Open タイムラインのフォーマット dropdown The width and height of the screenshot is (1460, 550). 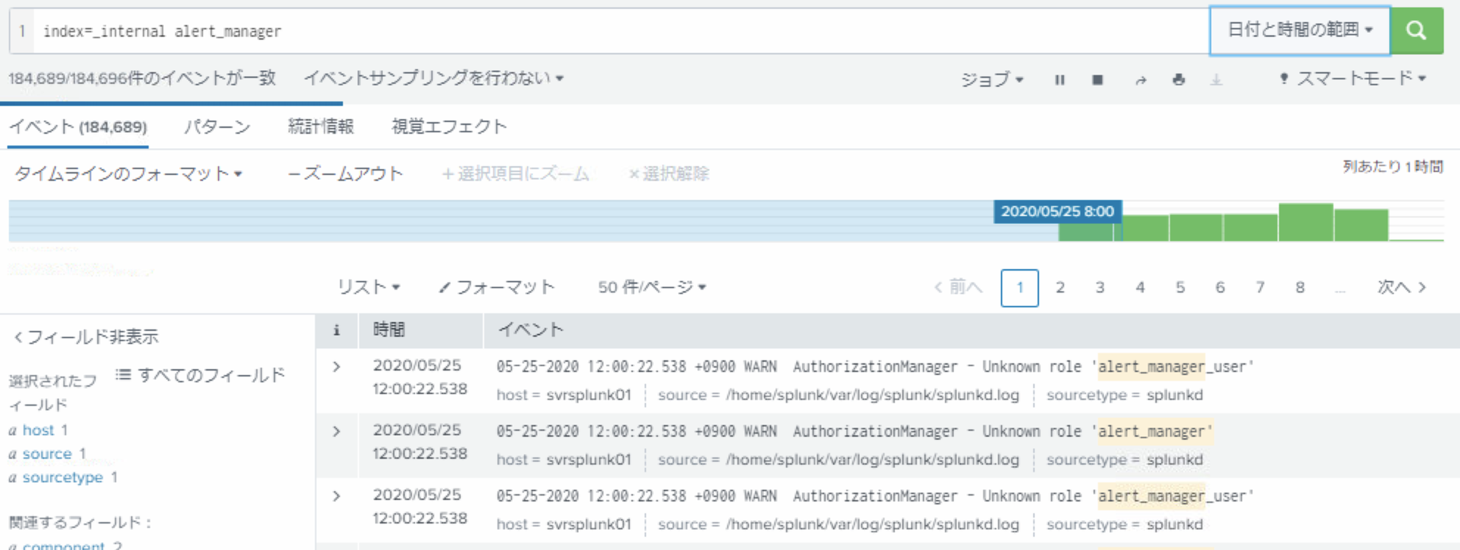(x=128, y=174)
